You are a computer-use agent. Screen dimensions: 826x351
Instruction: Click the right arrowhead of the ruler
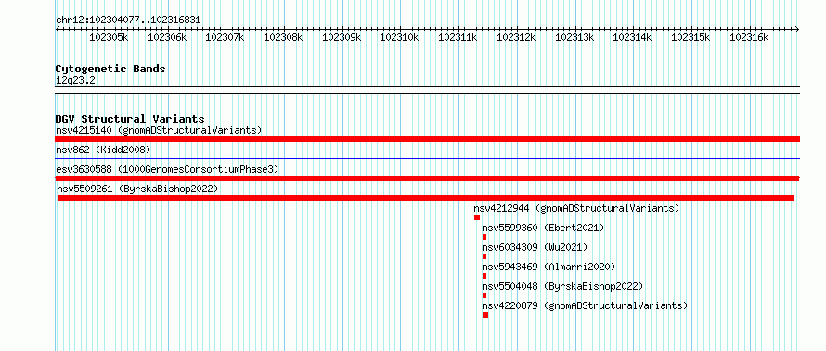pos(797,29)
